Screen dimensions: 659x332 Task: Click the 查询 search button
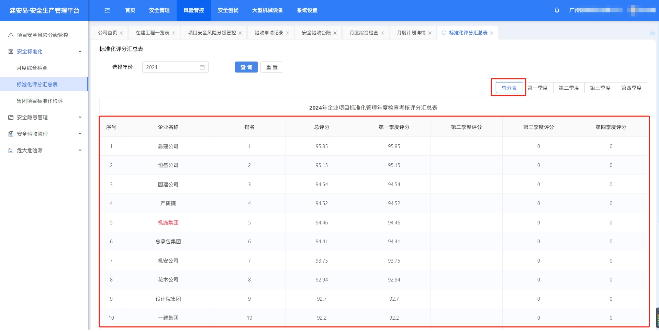(x=246, y=67)
